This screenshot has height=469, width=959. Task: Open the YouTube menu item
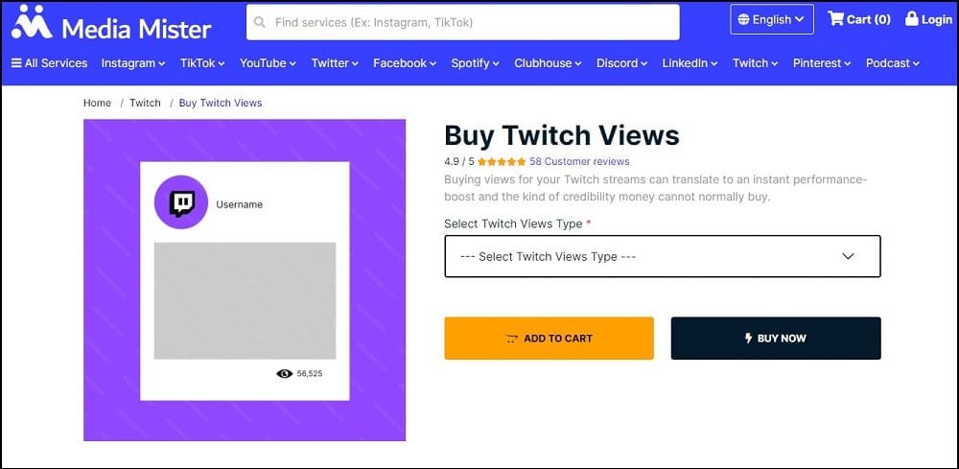pos(268,63)
